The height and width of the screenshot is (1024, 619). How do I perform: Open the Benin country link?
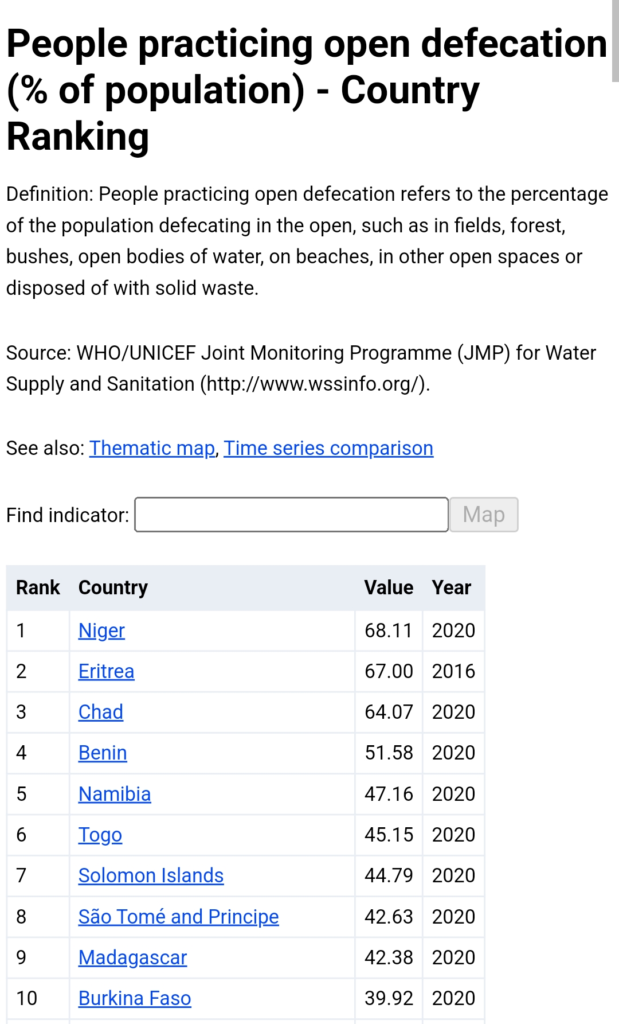pyautogui.click(x=103, y=753)
